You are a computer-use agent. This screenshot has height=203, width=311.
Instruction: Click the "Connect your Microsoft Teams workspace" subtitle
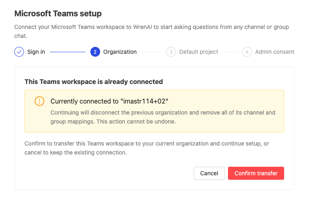[x=151, y=31]
